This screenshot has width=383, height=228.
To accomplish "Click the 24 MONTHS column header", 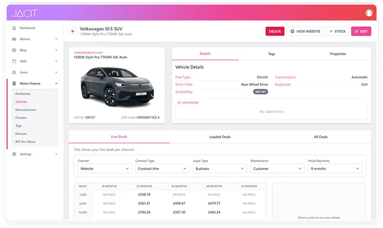I will (x=144, y=186).
